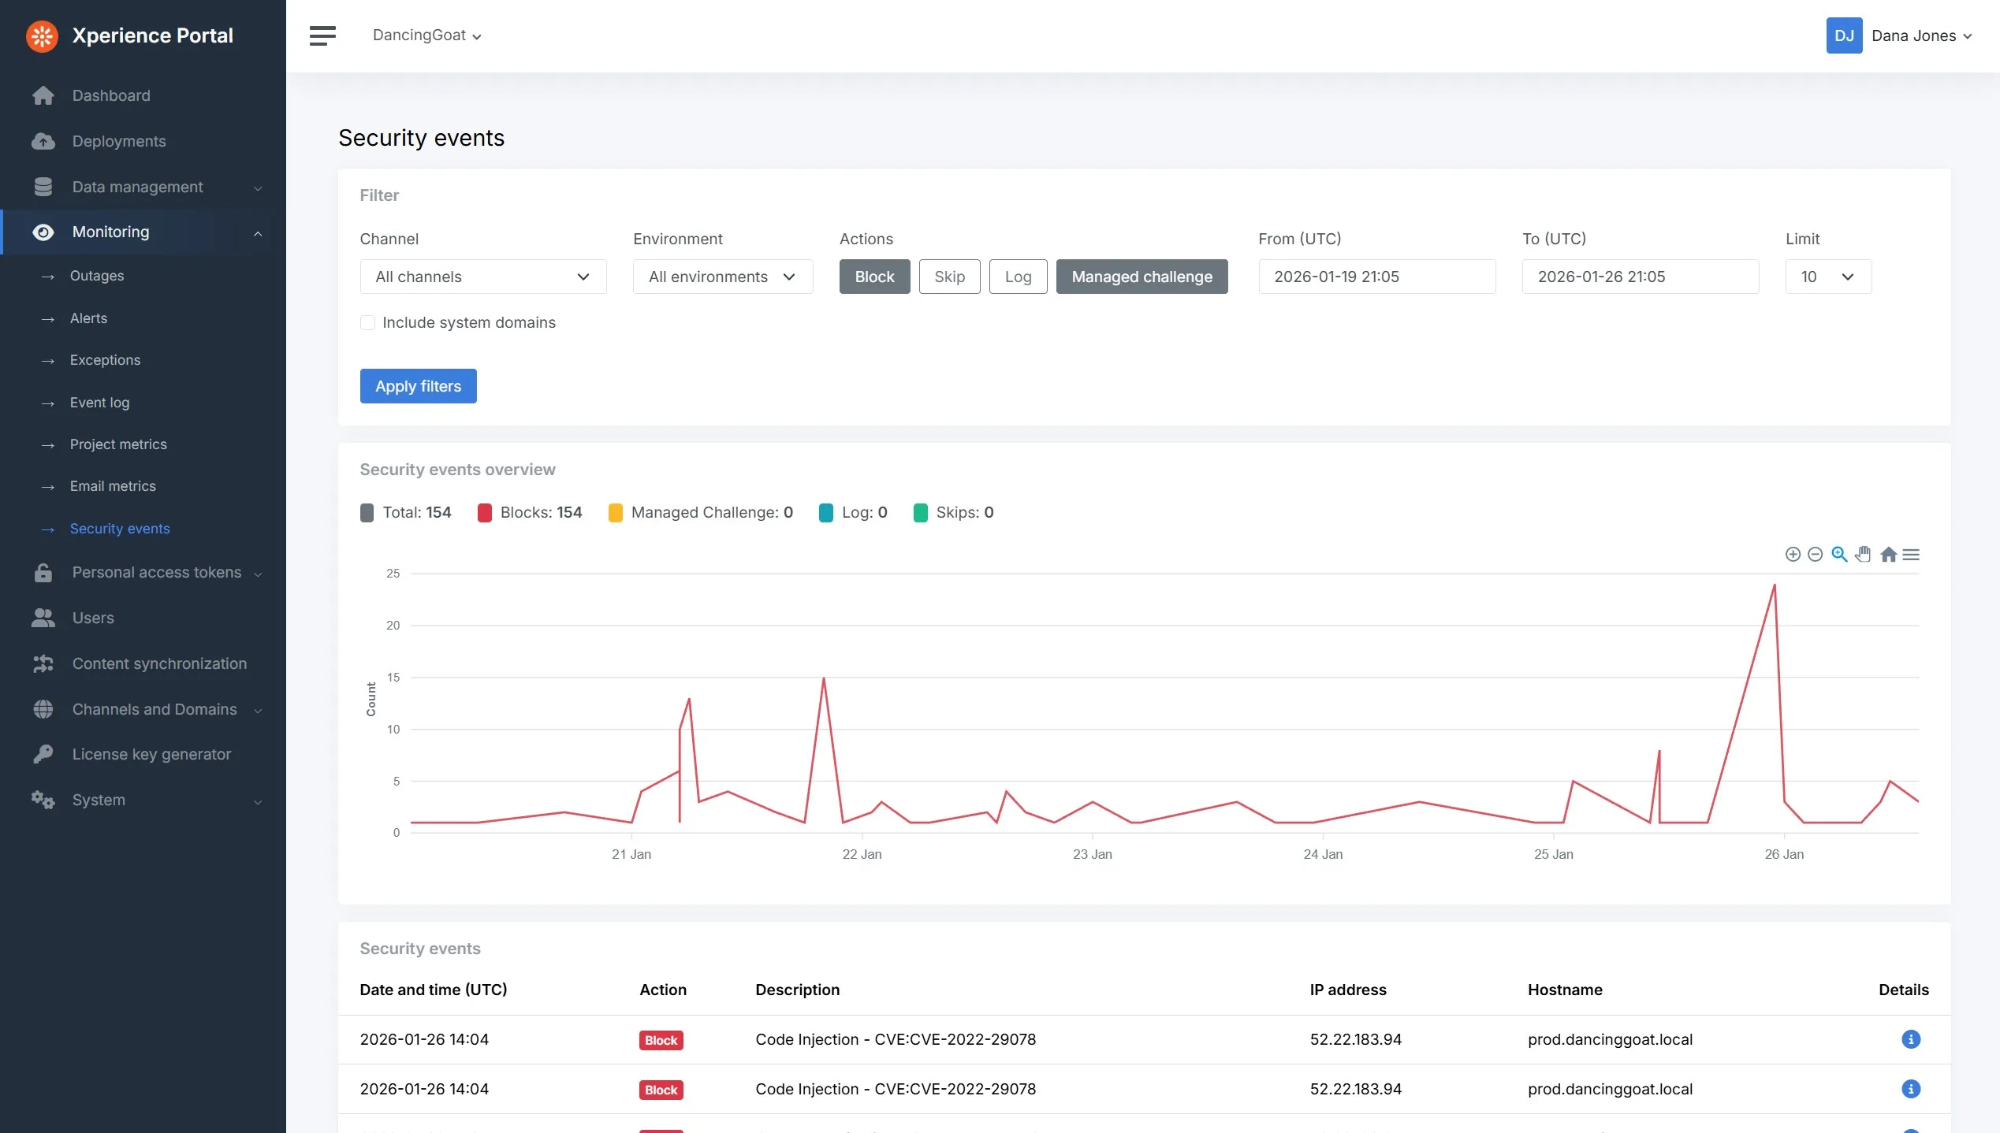Image resolution: width=2000 pixels, height=1133 pixels.
Task: Activate the chart panning hand tool
Action: click(x=1863, y=555)
